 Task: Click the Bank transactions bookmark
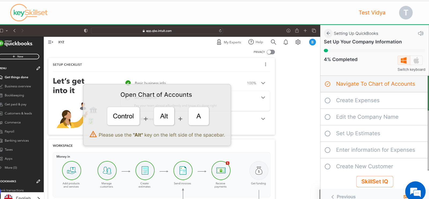12,190
